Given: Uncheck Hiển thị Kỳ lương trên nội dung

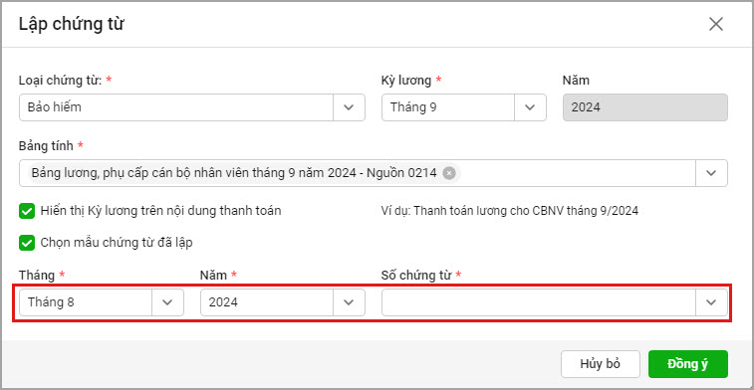Looking at the screenshot, I should coord(27,211).
